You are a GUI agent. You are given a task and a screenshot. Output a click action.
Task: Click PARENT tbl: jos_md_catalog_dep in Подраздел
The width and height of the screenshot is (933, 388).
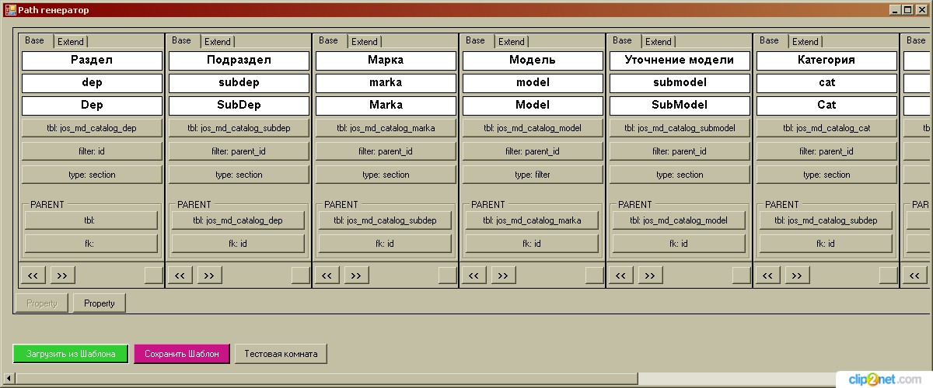pyautogui.click(x=238, y=220)
